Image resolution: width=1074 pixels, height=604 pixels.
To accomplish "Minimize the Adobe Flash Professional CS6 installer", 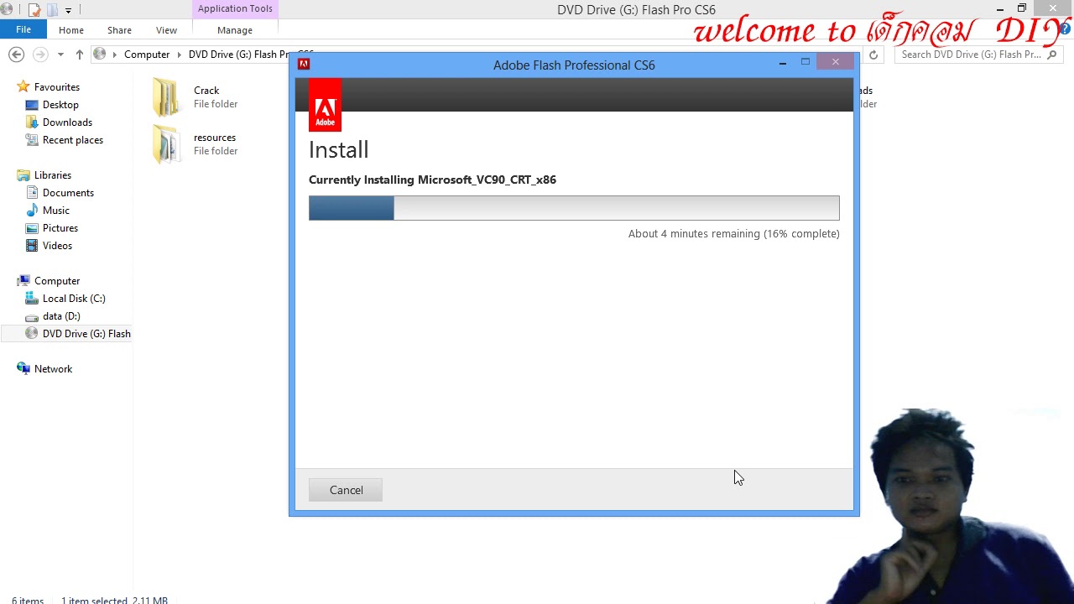I will 782,63.
